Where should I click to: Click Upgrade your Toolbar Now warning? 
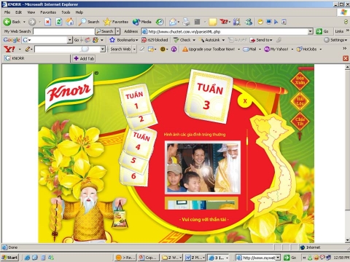point(209,49)
